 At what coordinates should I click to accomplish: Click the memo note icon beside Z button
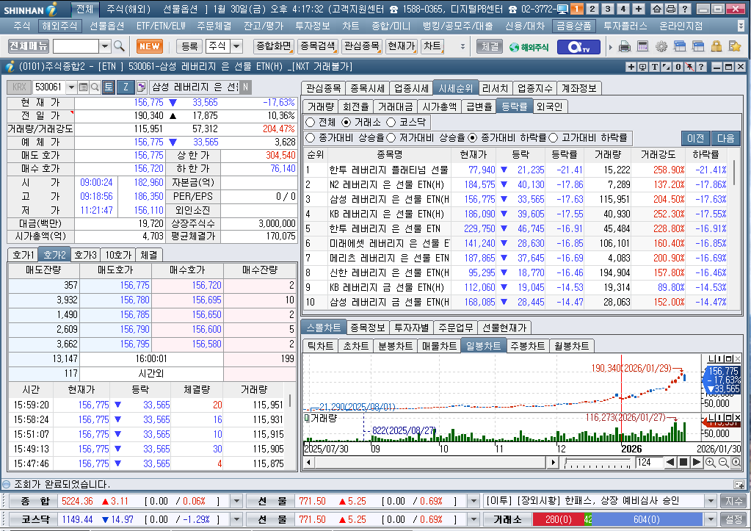[141, 87]
